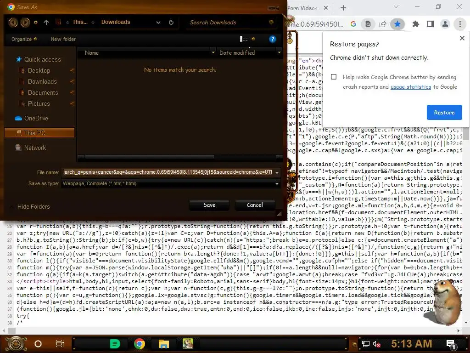Go up one folder level
Viewport: 470px width, 353px height.
pos(46,22)
